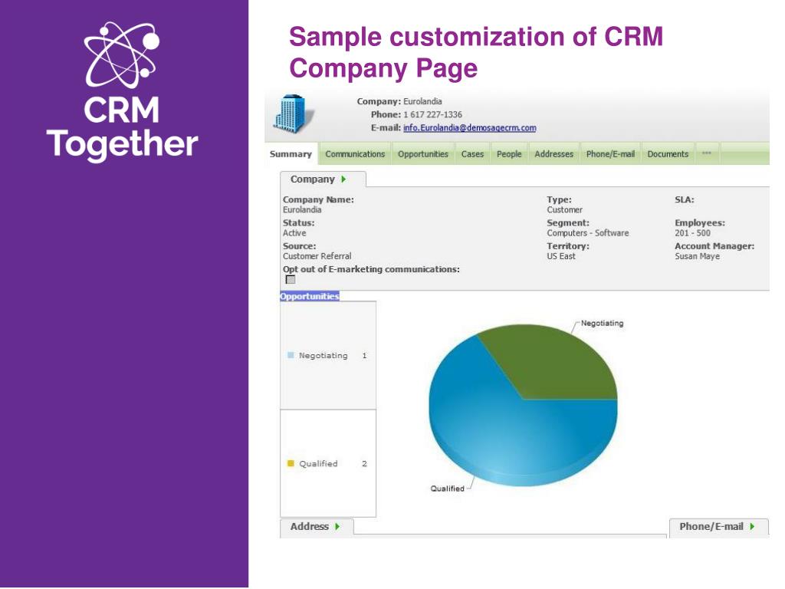Click the 'Customer' type value
The height and width of the screenshot is (589, 785).
[564, 210]
